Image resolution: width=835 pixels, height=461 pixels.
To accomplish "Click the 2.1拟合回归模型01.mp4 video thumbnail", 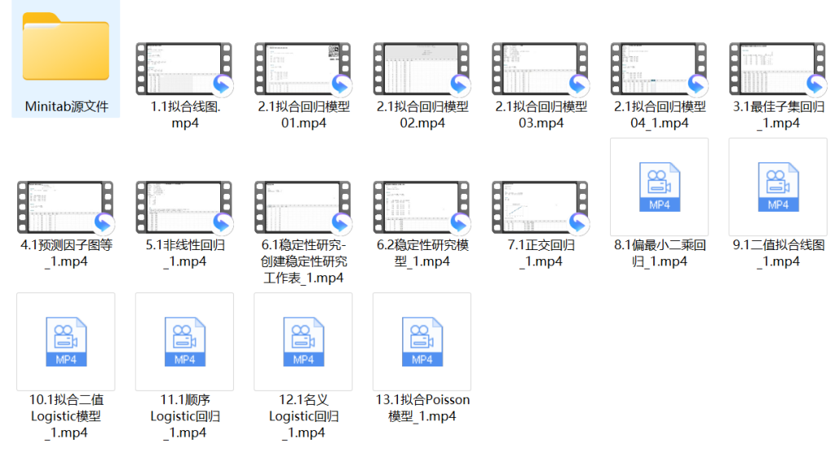I will coord(303,69).
